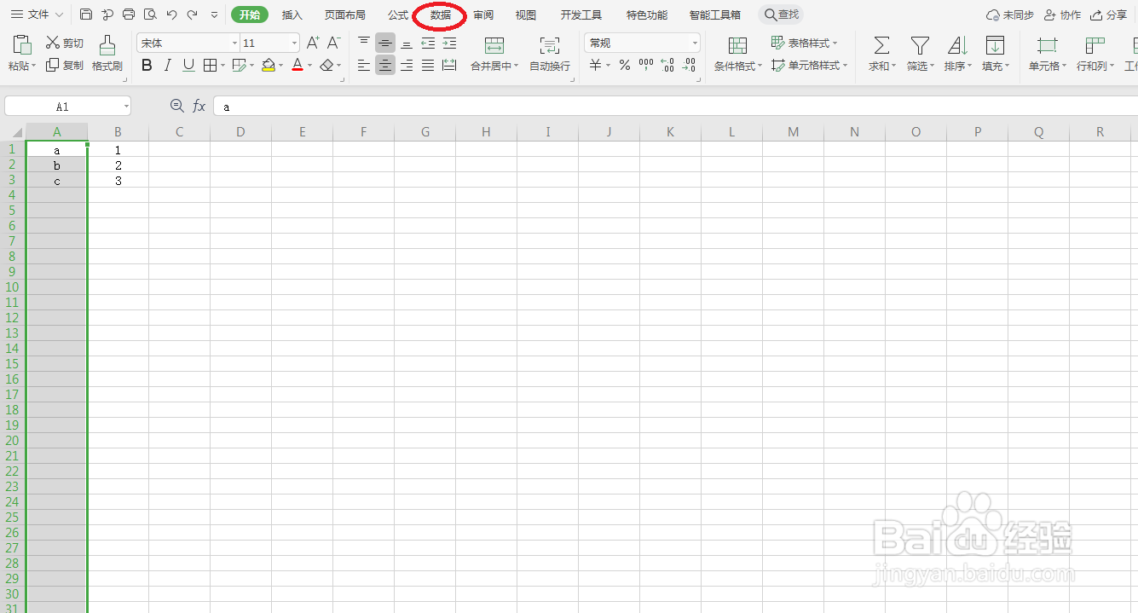Click the Search (查找) button
The image size is (1138, 613).
tap(781, 14)
